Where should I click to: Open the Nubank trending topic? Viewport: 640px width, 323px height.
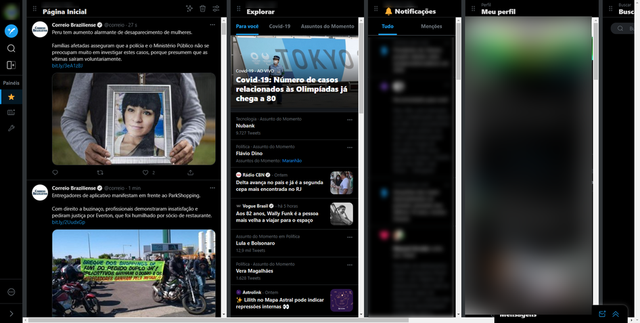tap(294, 126)
